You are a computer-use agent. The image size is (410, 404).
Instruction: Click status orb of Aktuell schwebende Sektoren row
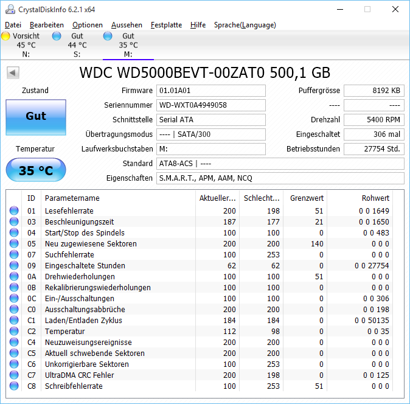tap(14, 353)
